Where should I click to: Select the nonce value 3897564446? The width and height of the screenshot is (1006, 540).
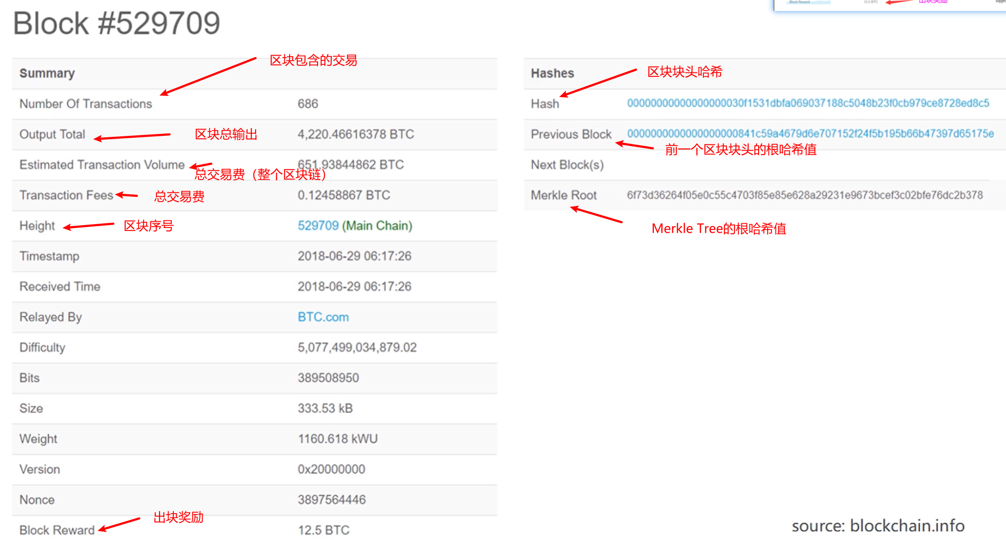click(x=332, y=500)
